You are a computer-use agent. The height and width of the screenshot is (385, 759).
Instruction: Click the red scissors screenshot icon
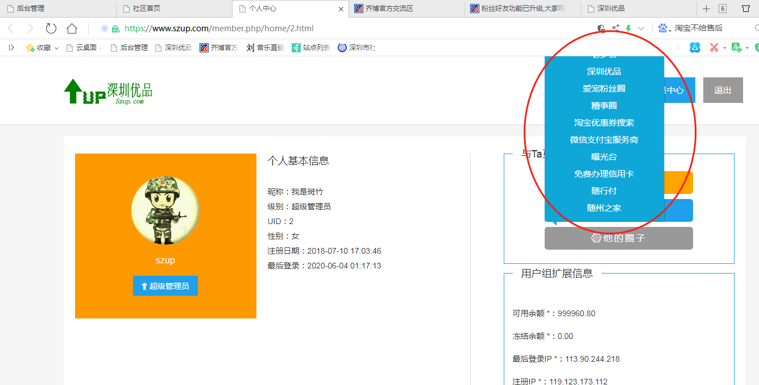(x=714, y=48)
